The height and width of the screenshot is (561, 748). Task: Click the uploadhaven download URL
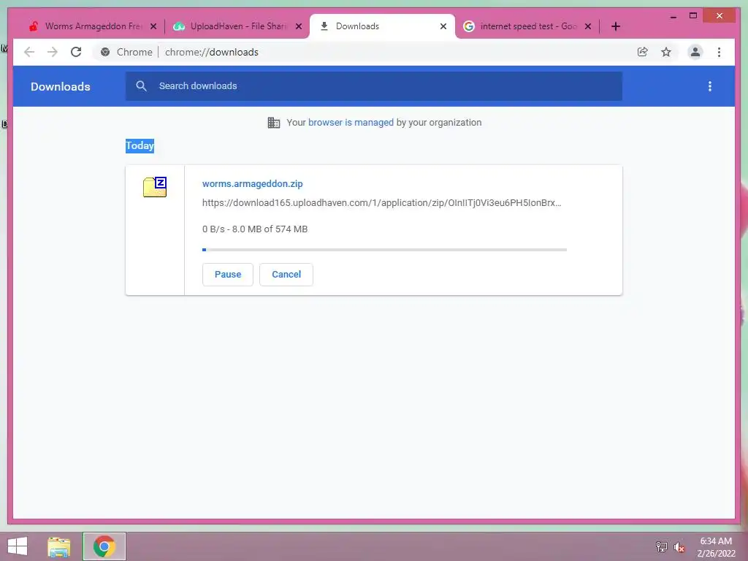pyautogui.click(x=381, y=203)
